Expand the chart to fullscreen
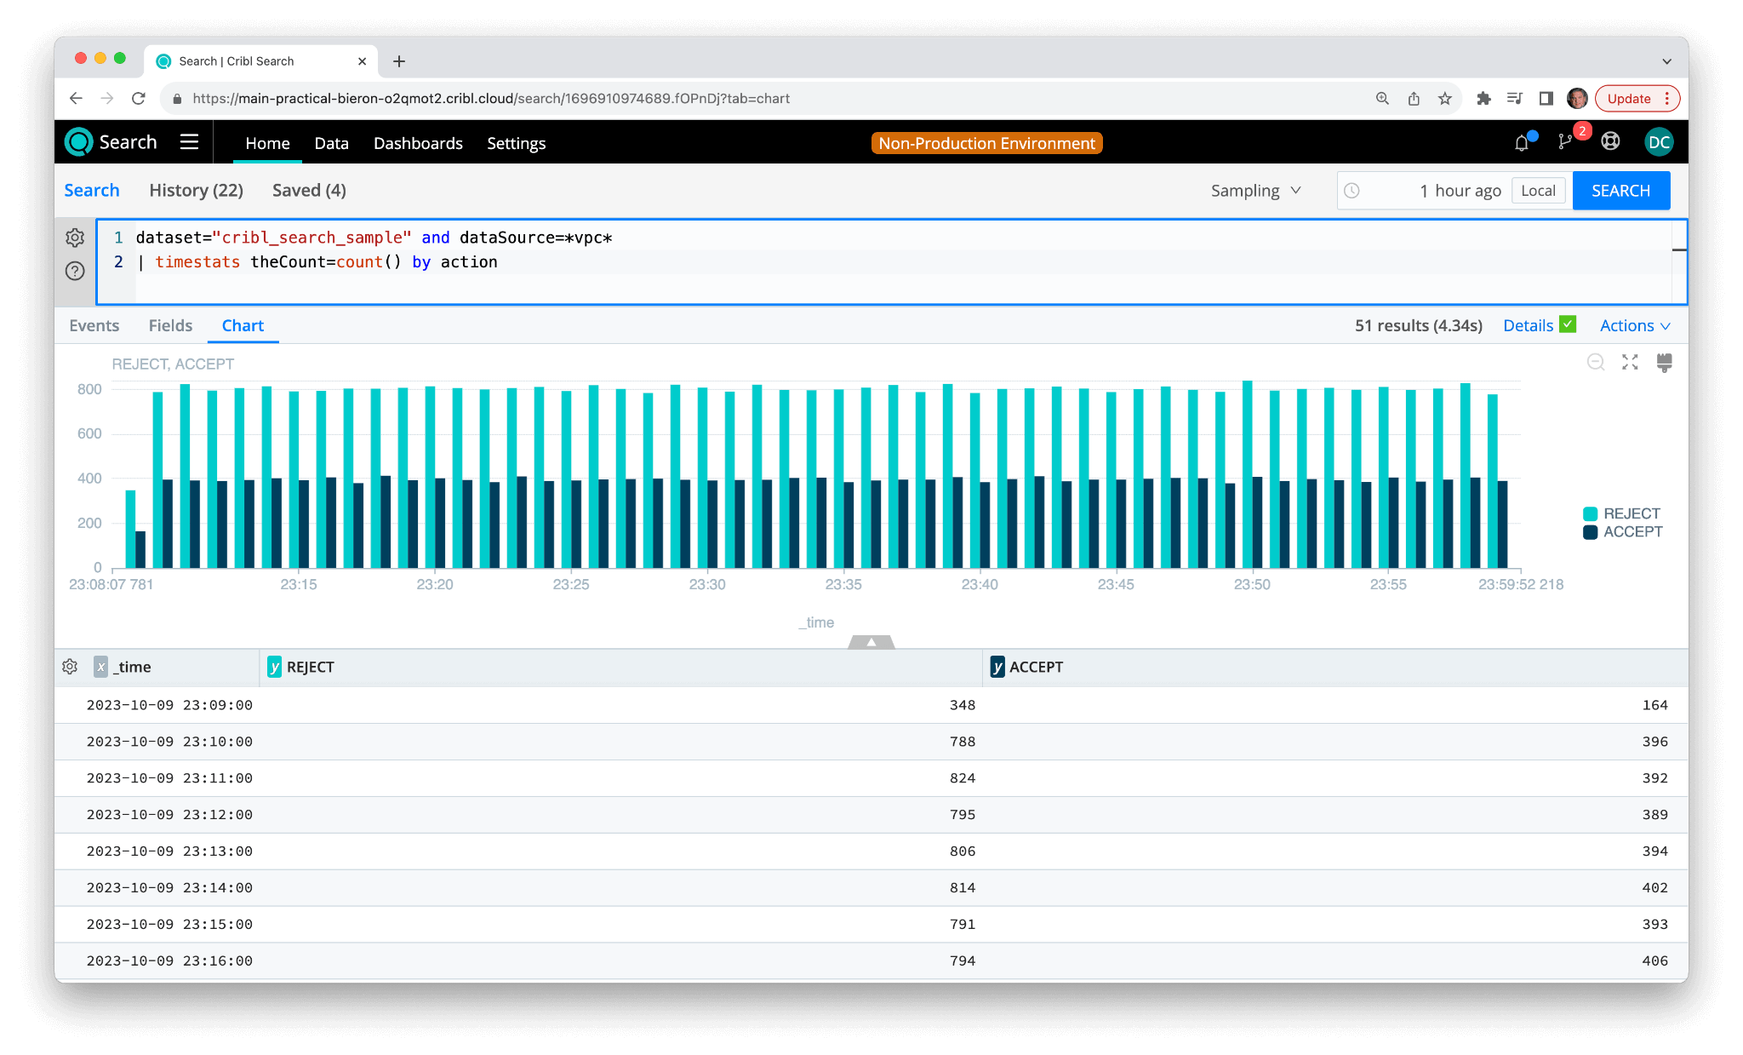 pyautogui.click(x=1630, y=363)
